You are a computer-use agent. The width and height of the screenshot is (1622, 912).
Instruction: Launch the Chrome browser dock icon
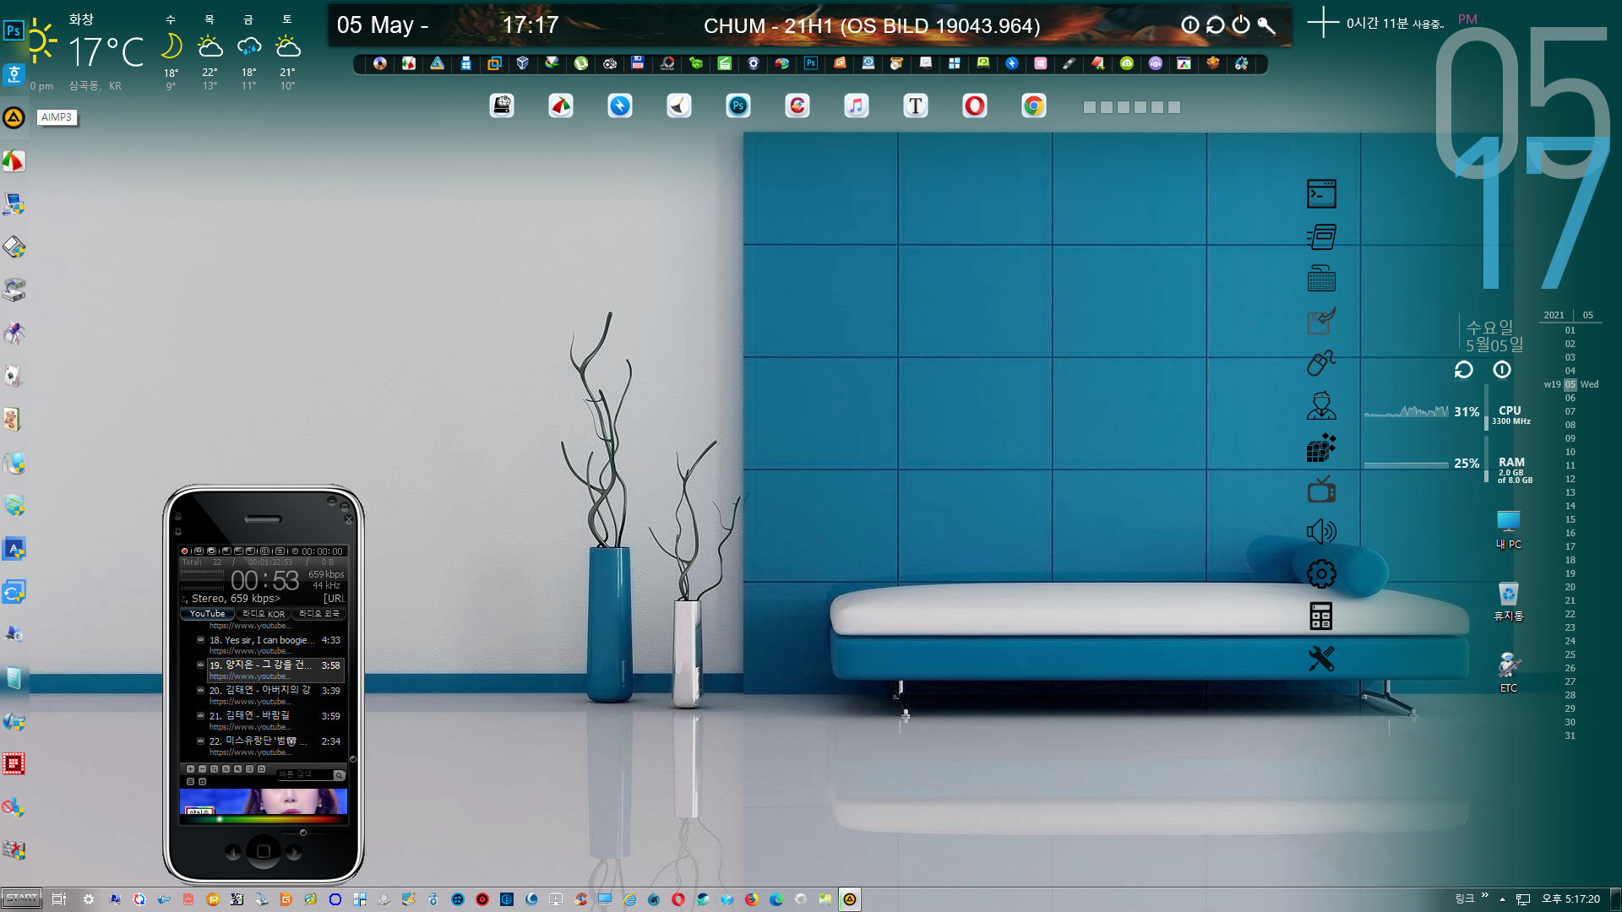coord(1033,106)
